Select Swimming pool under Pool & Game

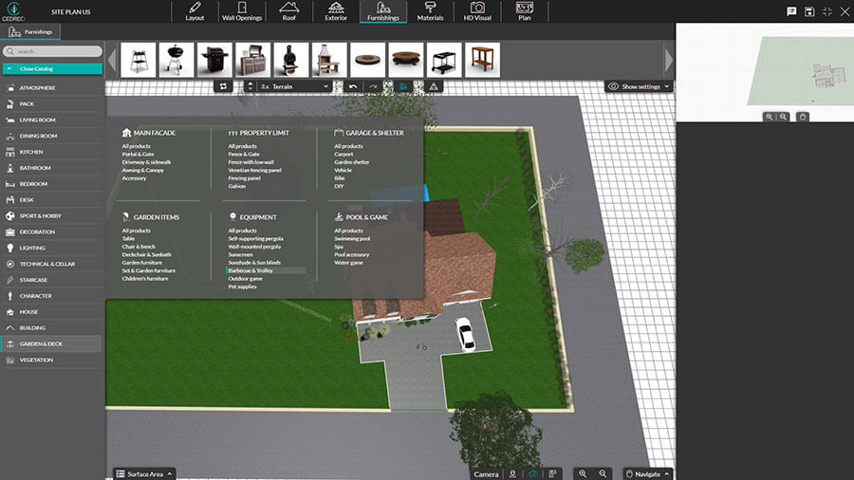click(352, 239)
